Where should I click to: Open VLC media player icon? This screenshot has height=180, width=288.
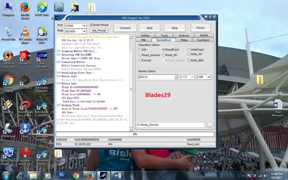tap(25, 32)
